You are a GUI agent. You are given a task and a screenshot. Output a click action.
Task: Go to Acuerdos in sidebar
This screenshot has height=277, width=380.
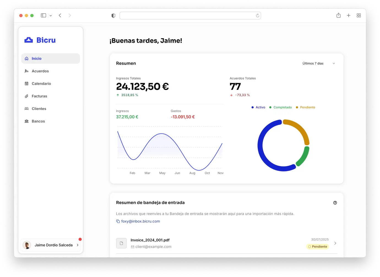point(40,71)
